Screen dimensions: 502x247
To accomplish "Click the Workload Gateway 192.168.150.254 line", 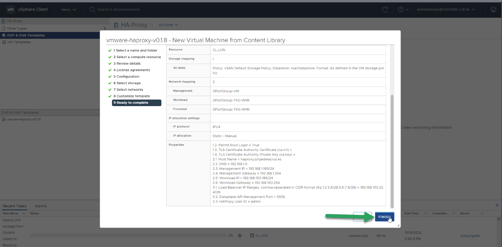I will click(x=246, y=183).
